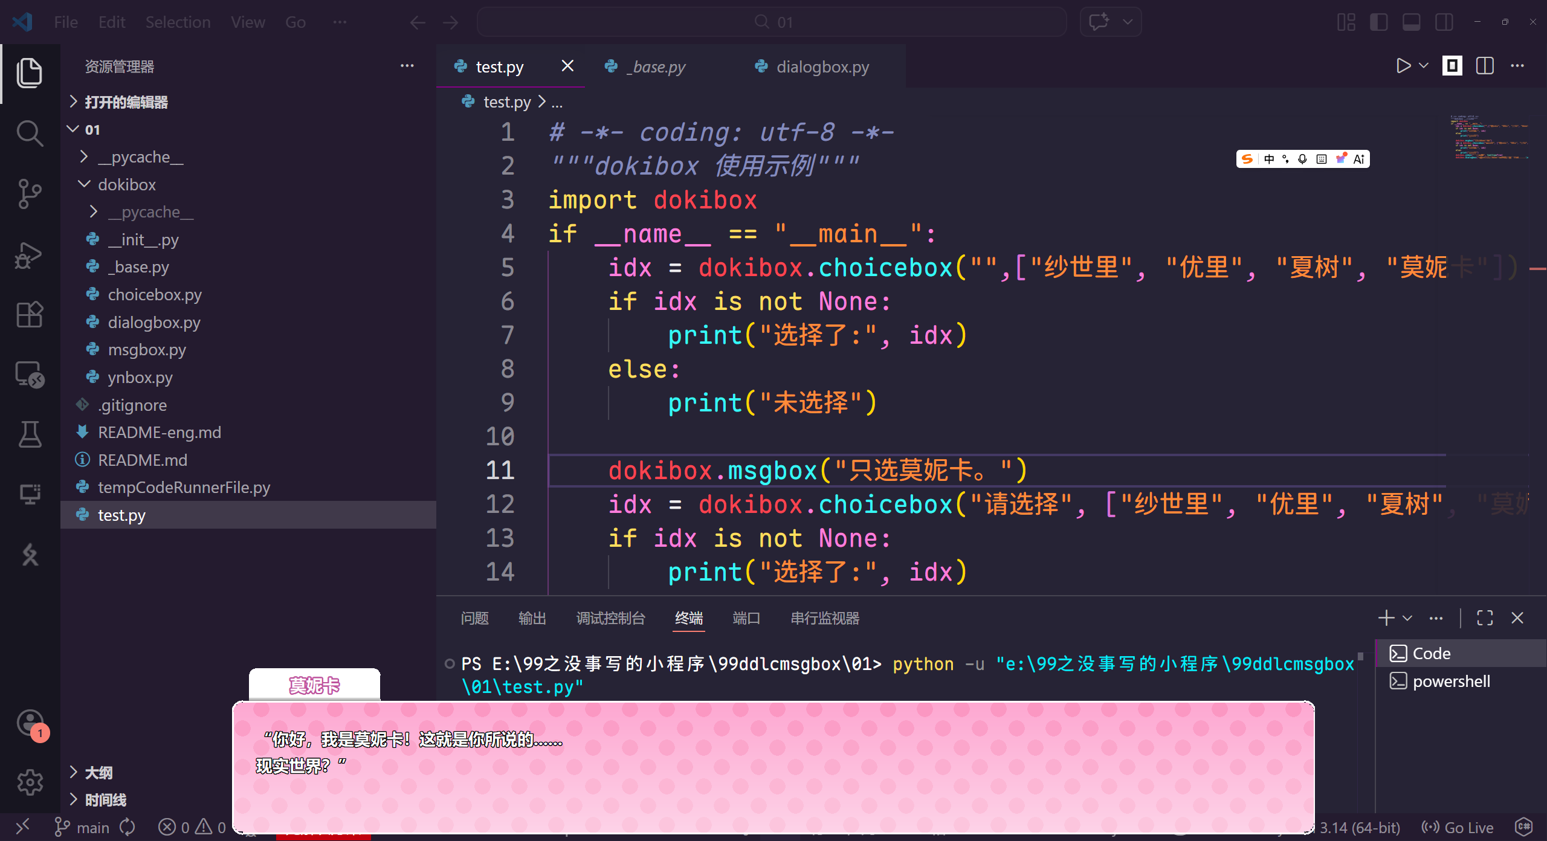Open the Search view in activity bar
This screenshot has height=841, width=1547.
coord(29,133)
